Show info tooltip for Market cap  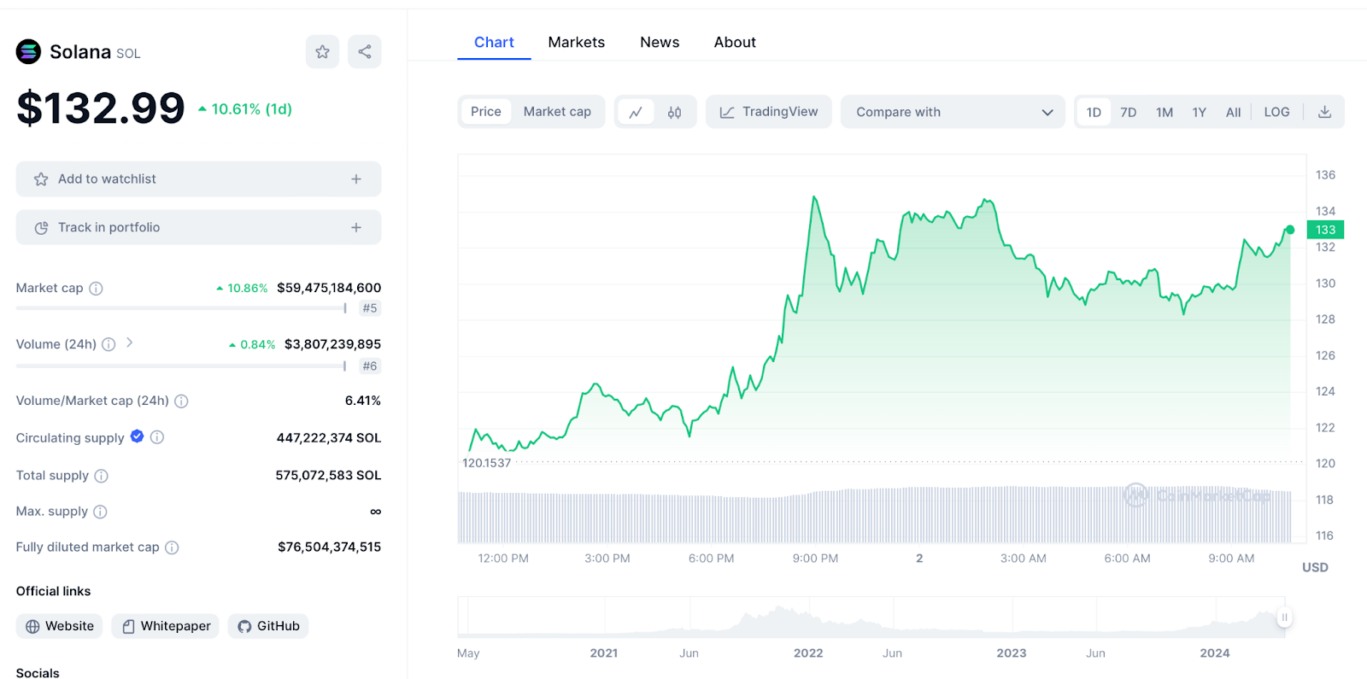coord(97,289)
